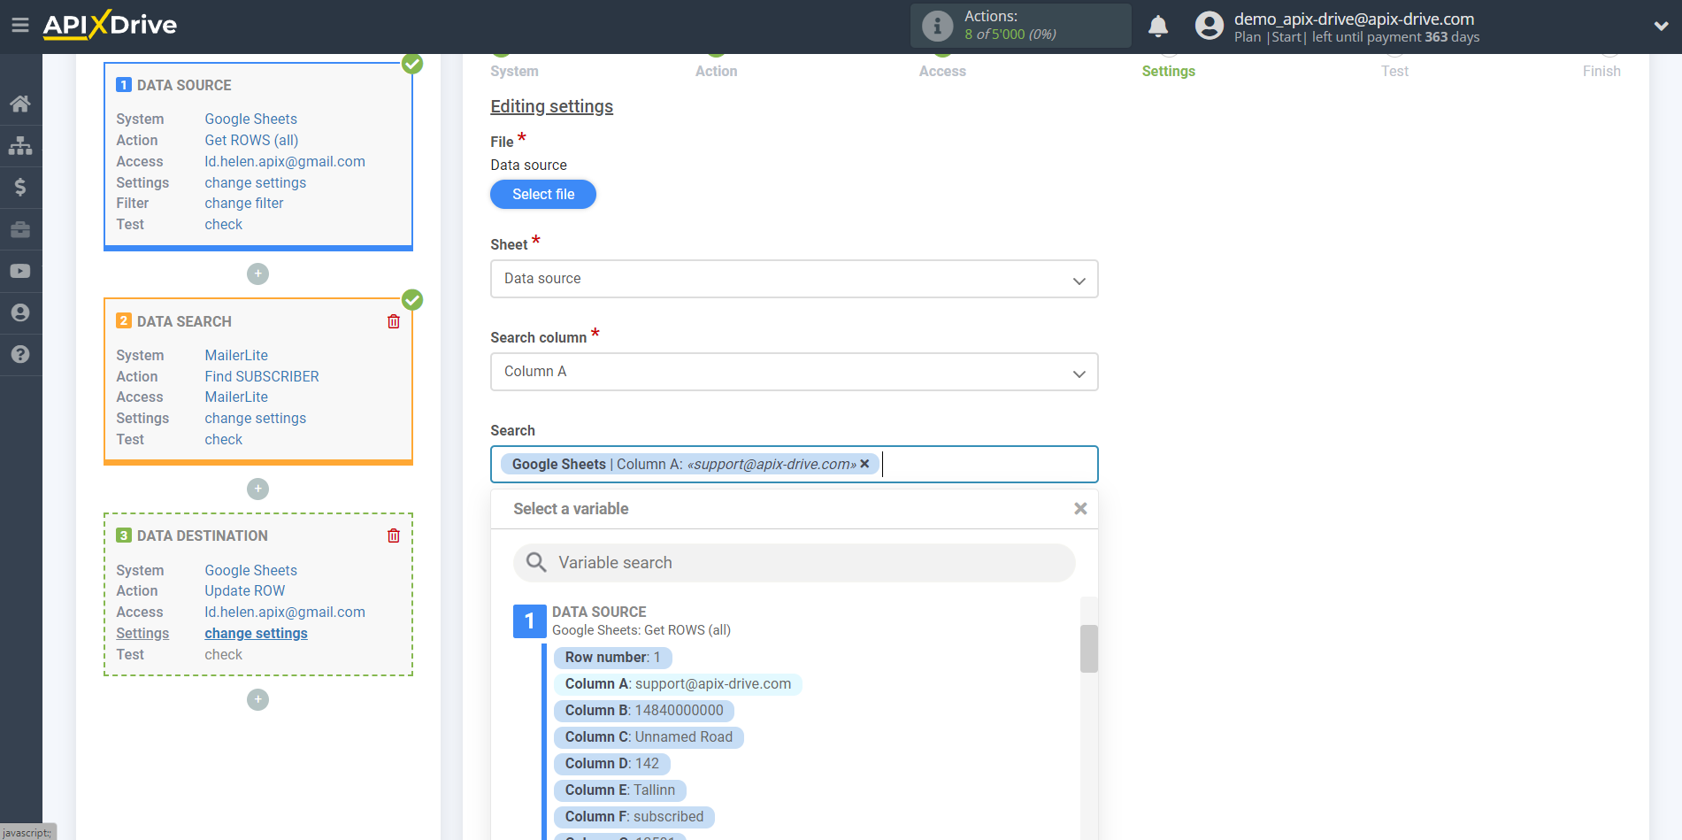The height and width of the screenshot is (840, 1682).
Task: Click Data Search MailerLite system link
Action: tap(236, 355)
